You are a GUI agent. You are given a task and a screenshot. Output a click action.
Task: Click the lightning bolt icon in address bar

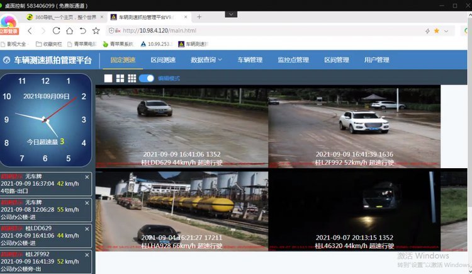[x=428, y=30]
